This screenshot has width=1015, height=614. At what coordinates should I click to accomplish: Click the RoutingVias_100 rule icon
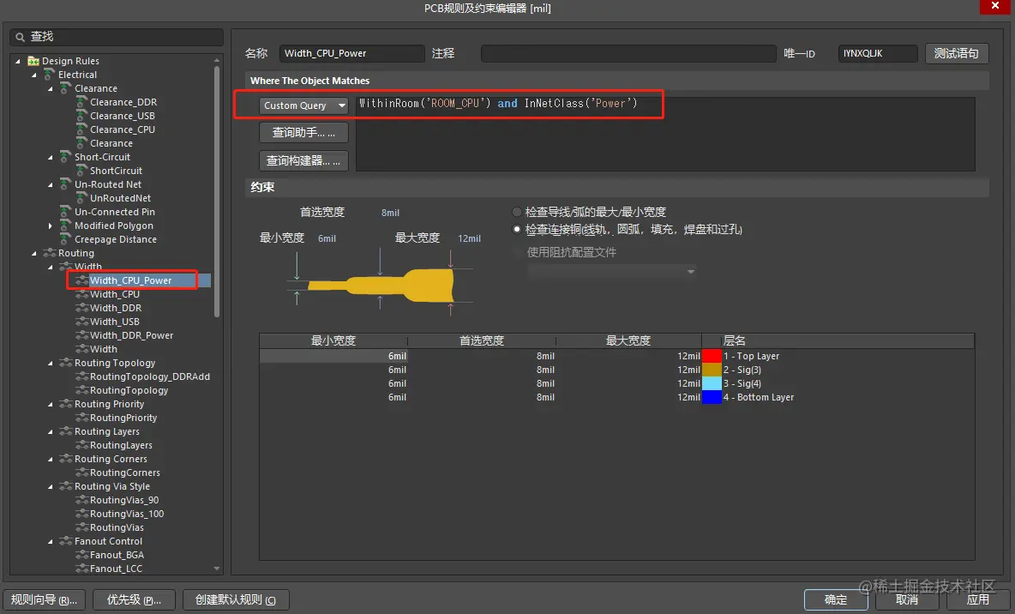(x=81, y=514)
